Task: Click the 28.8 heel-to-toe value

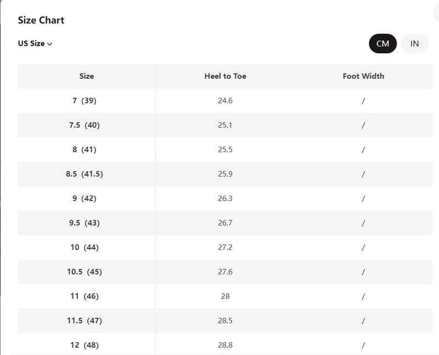Action: click(x=225, y=345)
